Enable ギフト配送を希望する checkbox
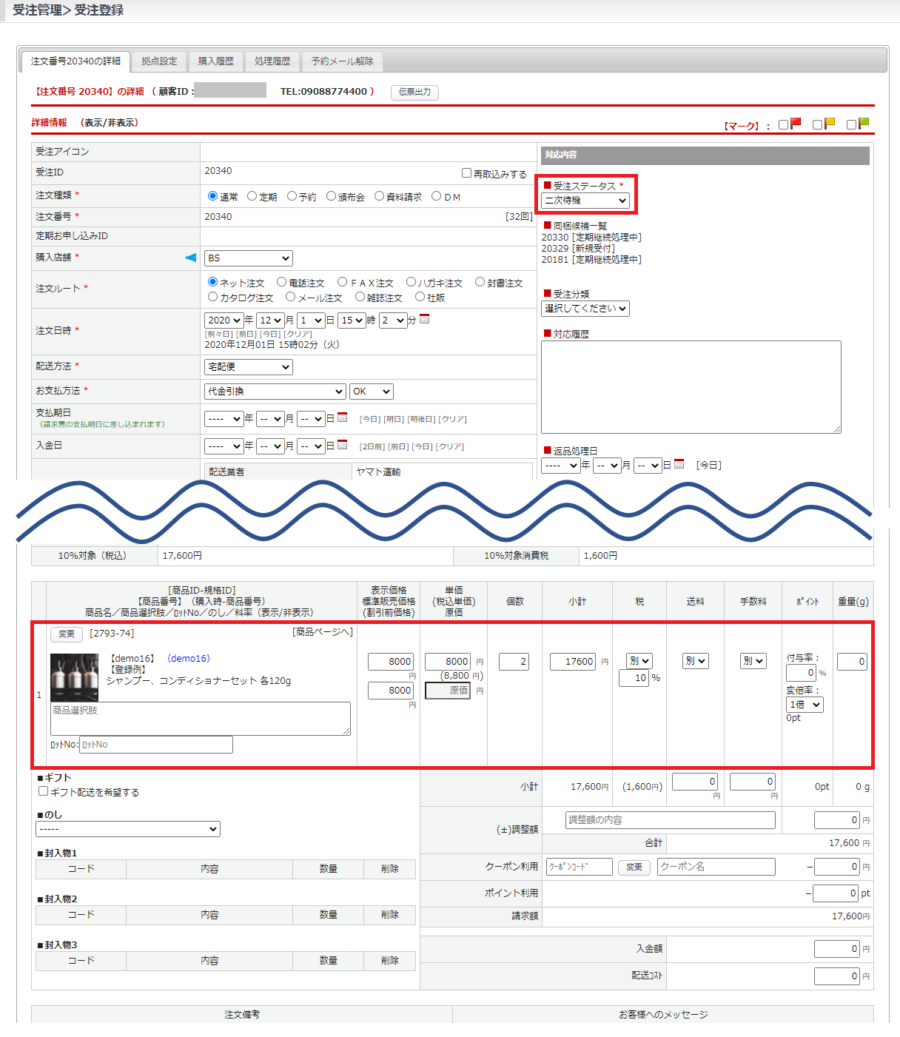900x1037 pixels. tap(44, 791)
